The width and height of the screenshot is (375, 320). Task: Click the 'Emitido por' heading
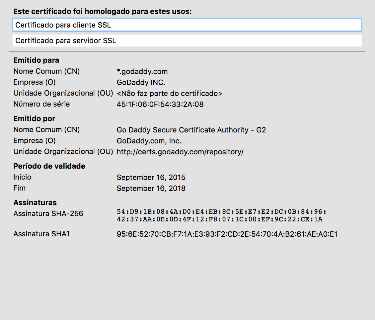(x=34, y=119)
